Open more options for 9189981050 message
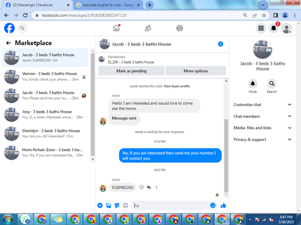The height and width of the screenshot is (225, 301). pyautogui.click(x=156, y=187)
